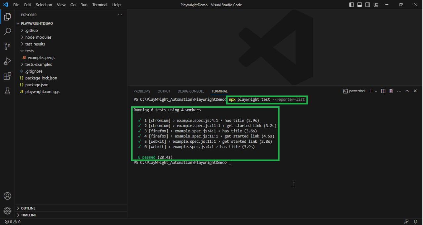Expand the OUTLINE section
The image size is (423, 225).
pyautogui.click(x=28, y=208)
